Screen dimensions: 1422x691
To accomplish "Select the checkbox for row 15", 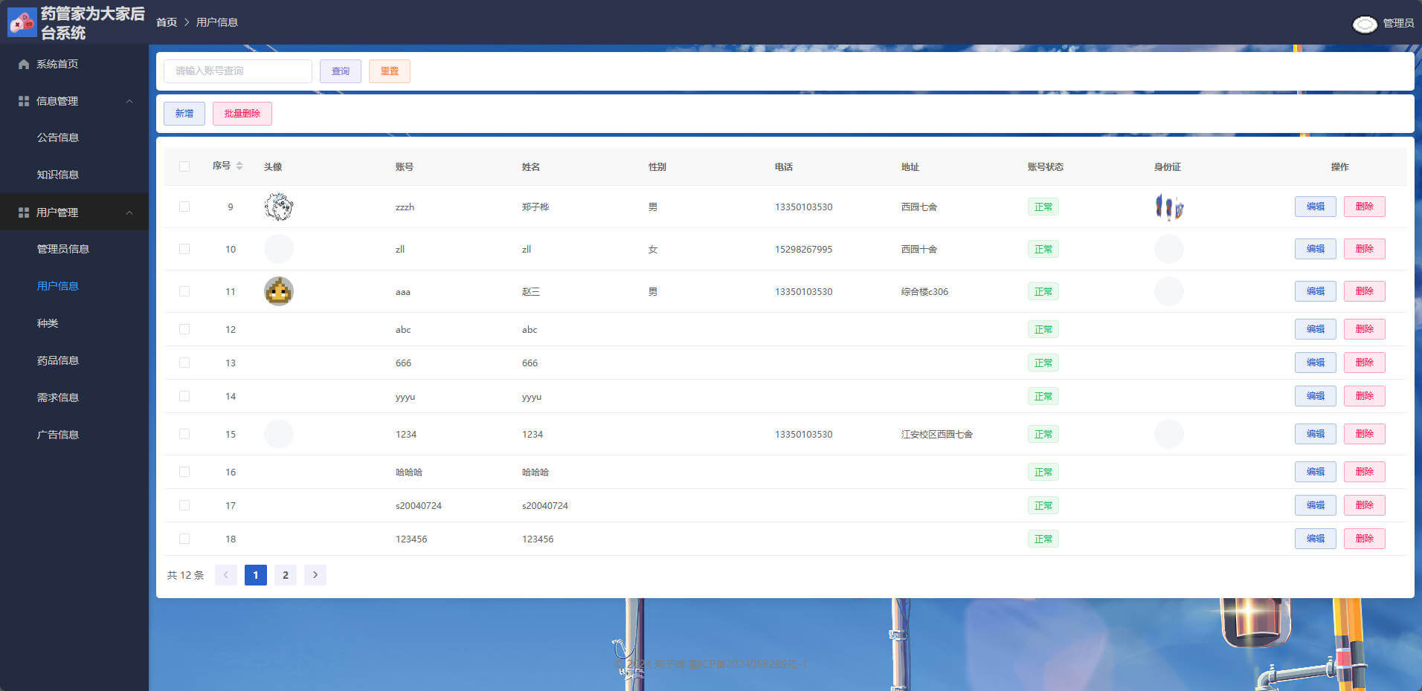I will point(184,434).
